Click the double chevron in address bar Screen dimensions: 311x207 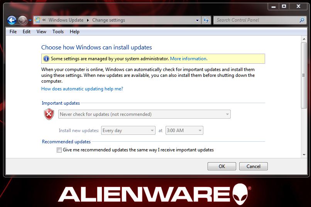pos(44,20)
